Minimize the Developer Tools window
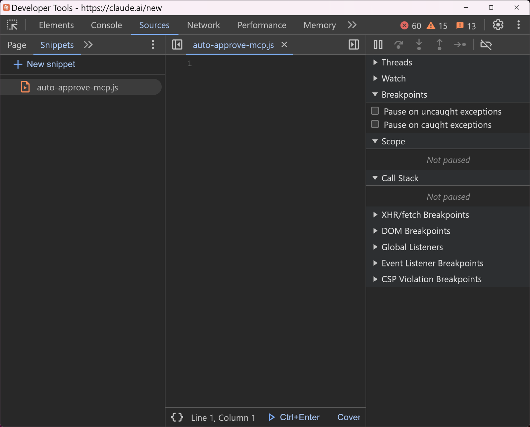Screen dimensions: 530x427 (x=466, y=7)
